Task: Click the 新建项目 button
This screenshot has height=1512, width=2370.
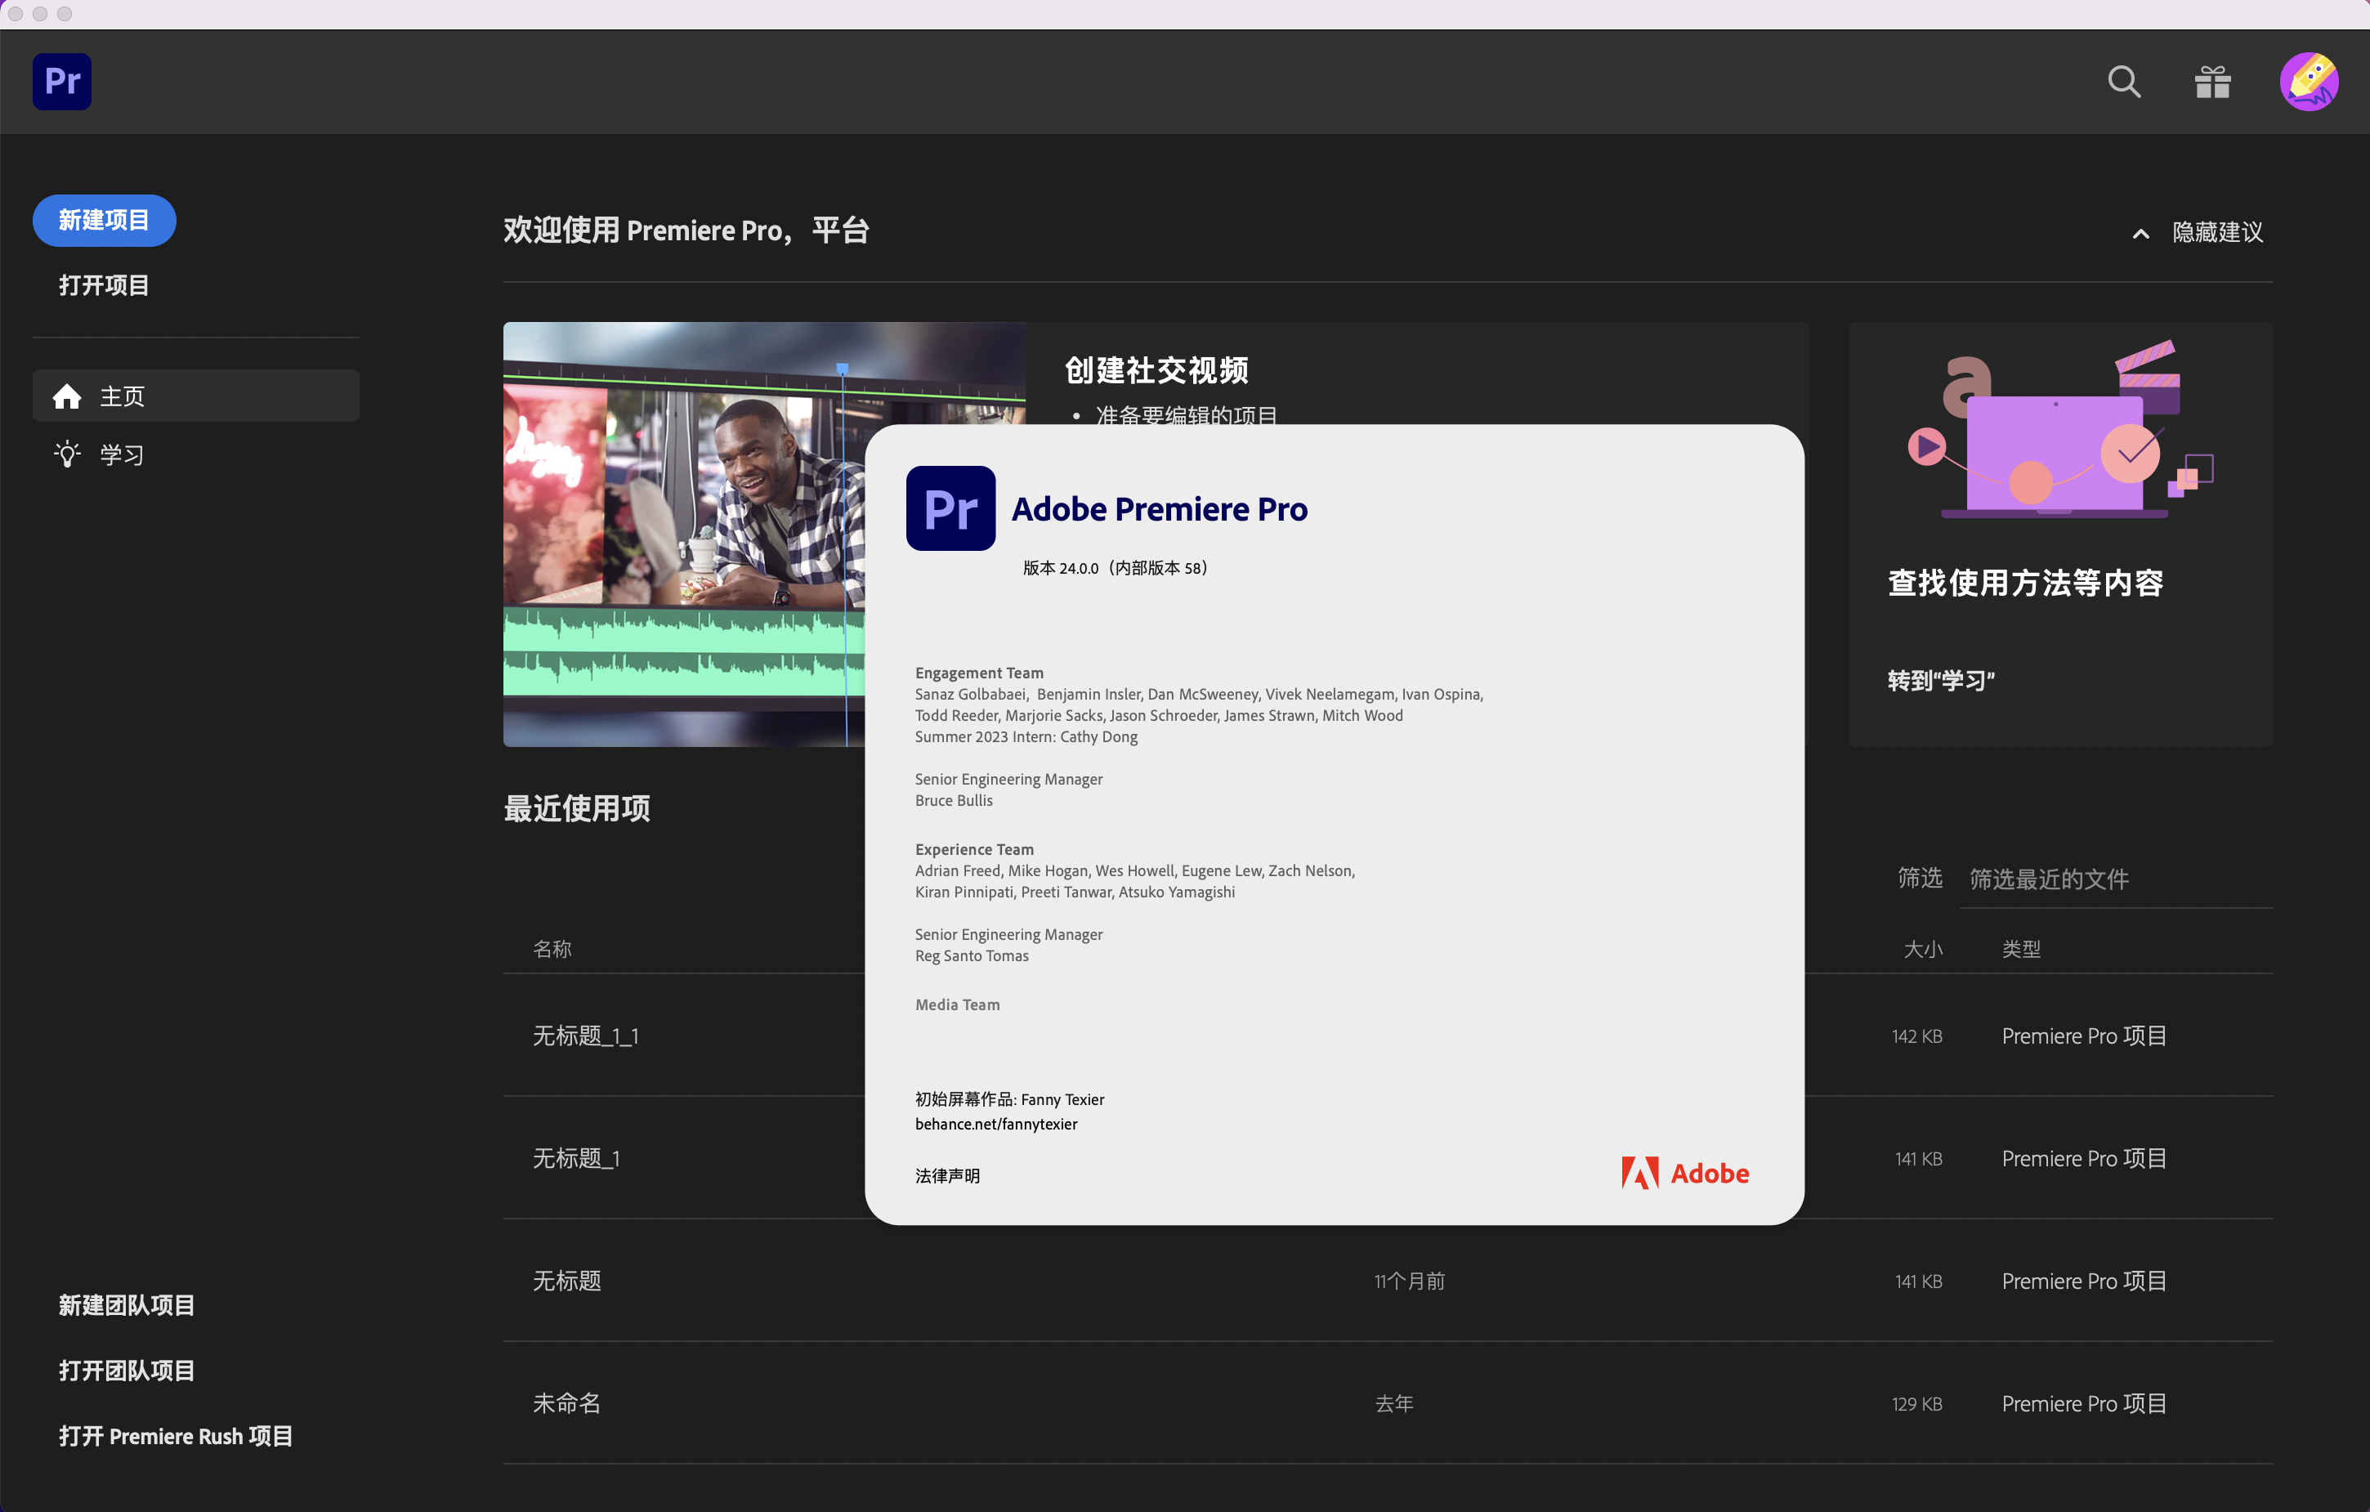Action: click(x=103, y=221)
